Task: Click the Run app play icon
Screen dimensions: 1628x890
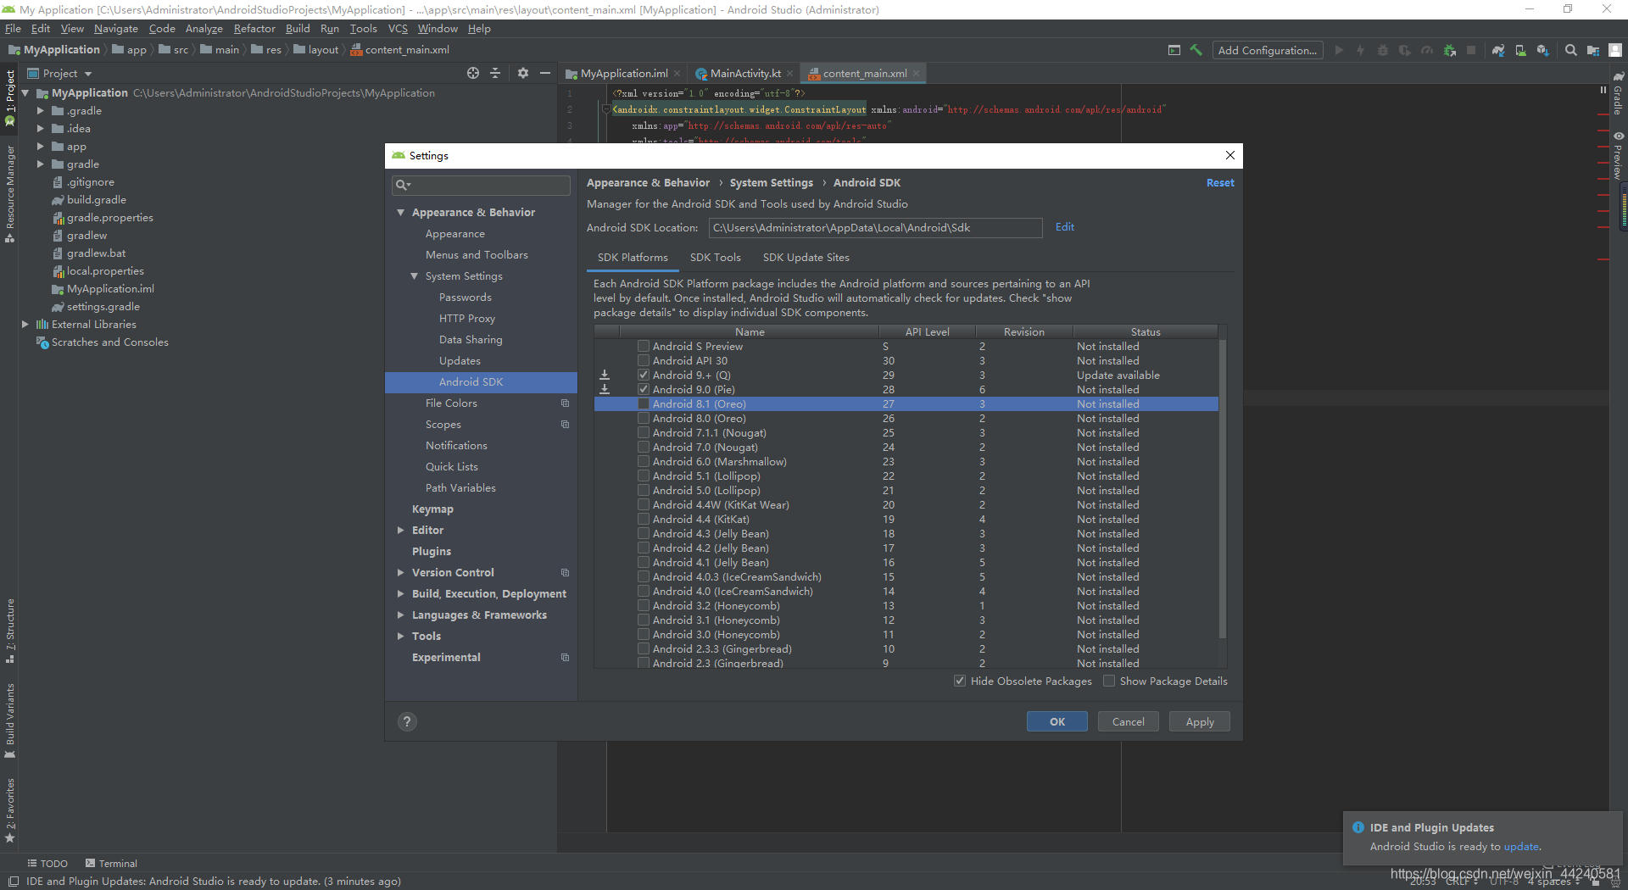Action: (1339, 50)
